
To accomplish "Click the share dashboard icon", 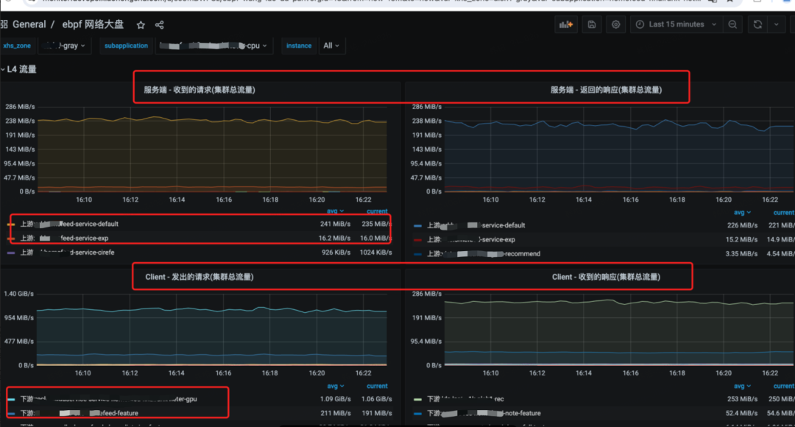I will tap(159, 25).
